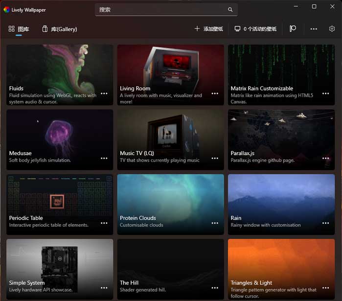Click the Living Room description text

(161, 98)
